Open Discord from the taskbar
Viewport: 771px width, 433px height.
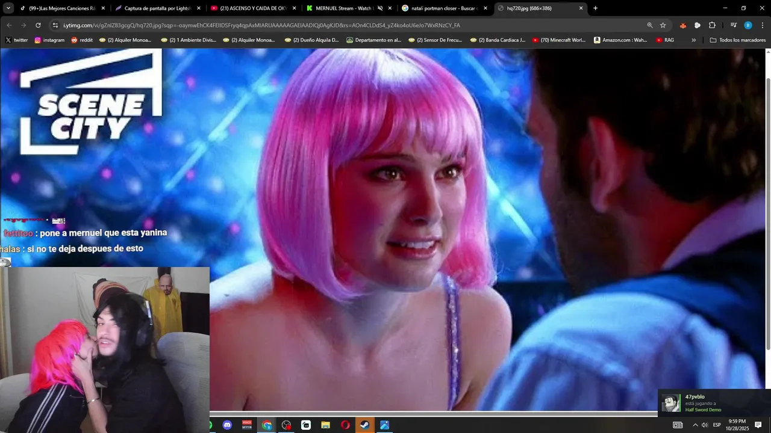click(x=227, y=425)
